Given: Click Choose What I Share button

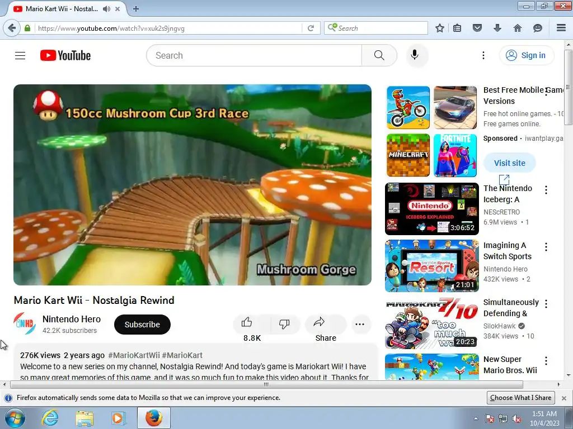Looking at the screenshot, I should coord(521,398).
